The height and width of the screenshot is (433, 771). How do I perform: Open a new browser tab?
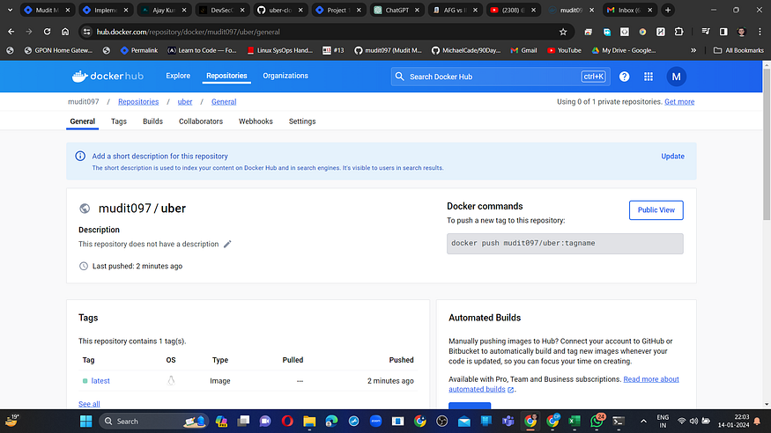point(668,10)
